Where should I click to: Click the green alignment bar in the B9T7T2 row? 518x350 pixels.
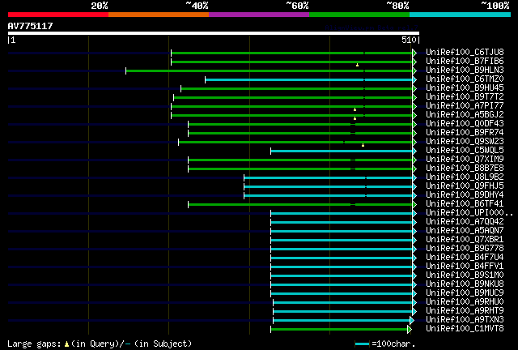pos(293,97)
